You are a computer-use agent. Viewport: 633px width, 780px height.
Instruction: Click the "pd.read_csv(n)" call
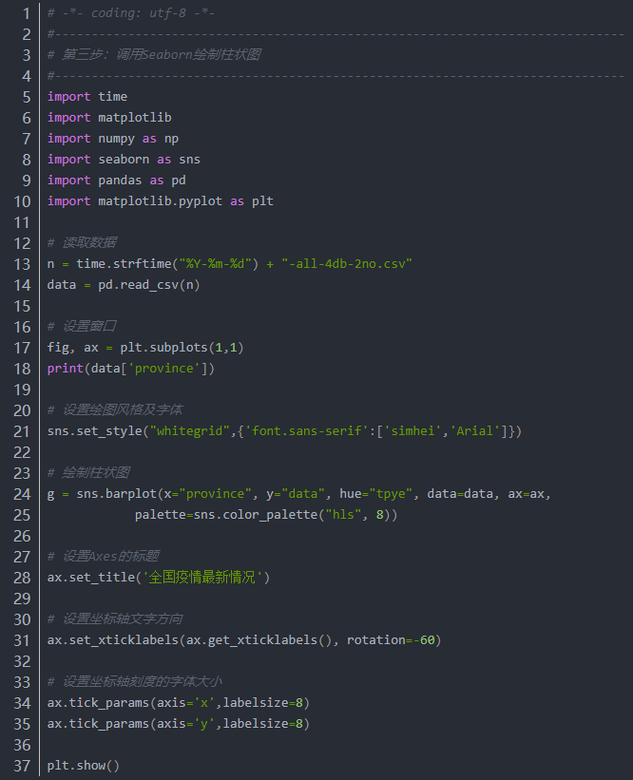[149, 285]
